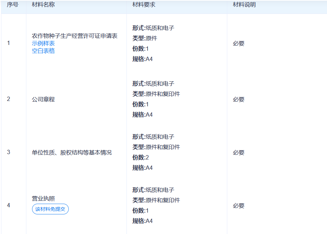Screen dimensions: 327x234
Task: Open the 示例样表 sample form link
Action: (43, 44)
